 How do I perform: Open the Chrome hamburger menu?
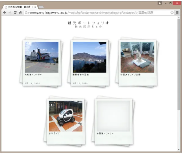(x=177, y=13)
